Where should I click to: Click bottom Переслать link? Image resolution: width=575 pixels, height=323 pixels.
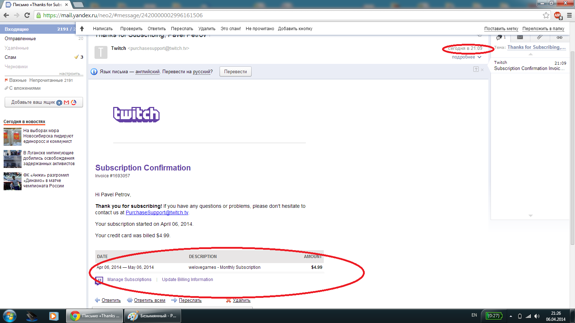pos(190,300)
